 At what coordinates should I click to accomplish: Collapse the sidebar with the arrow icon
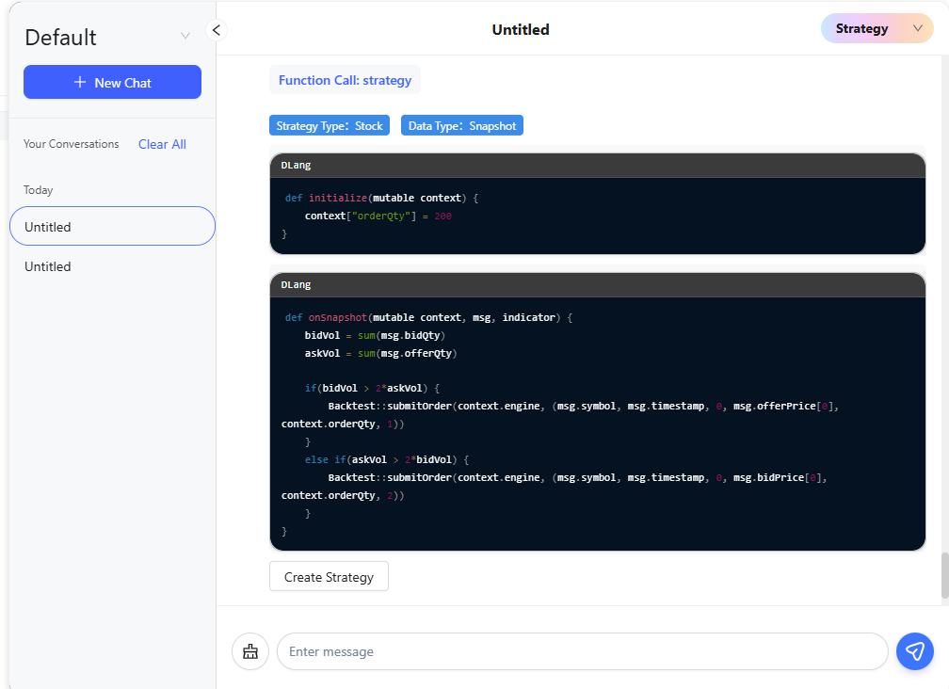[217, 30]
